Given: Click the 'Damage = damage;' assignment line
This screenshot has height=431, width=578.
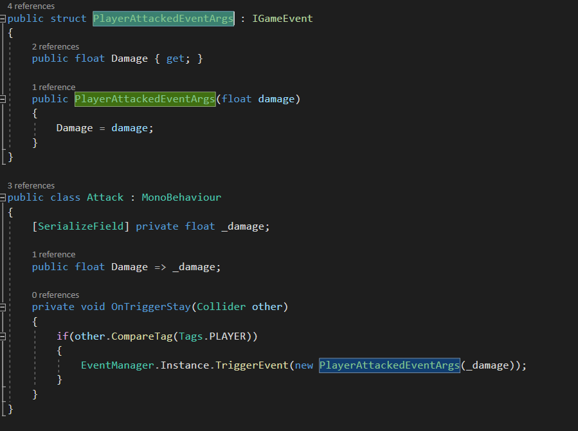Looking at the screenshot, I should [x=105, y=128].
